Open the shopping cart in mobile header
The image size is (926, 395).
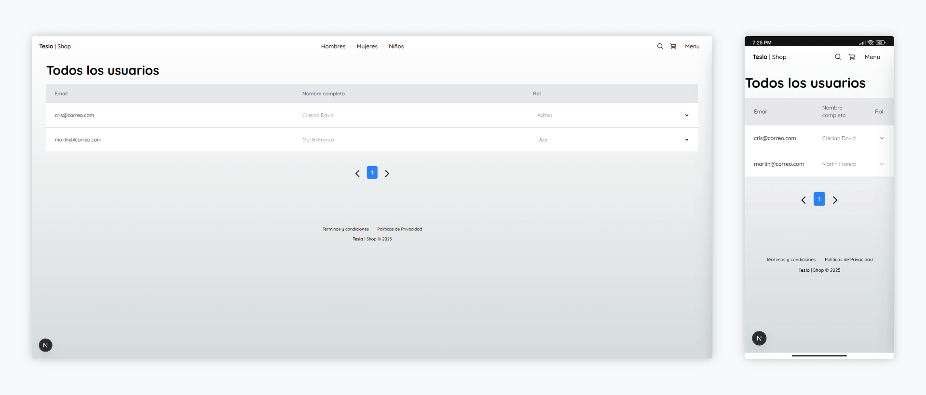(x=852, y=57)
